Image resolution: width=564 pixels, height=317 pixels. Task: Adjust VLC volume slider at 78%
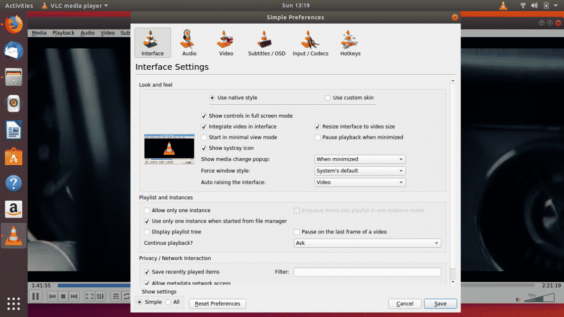point(540,298)
